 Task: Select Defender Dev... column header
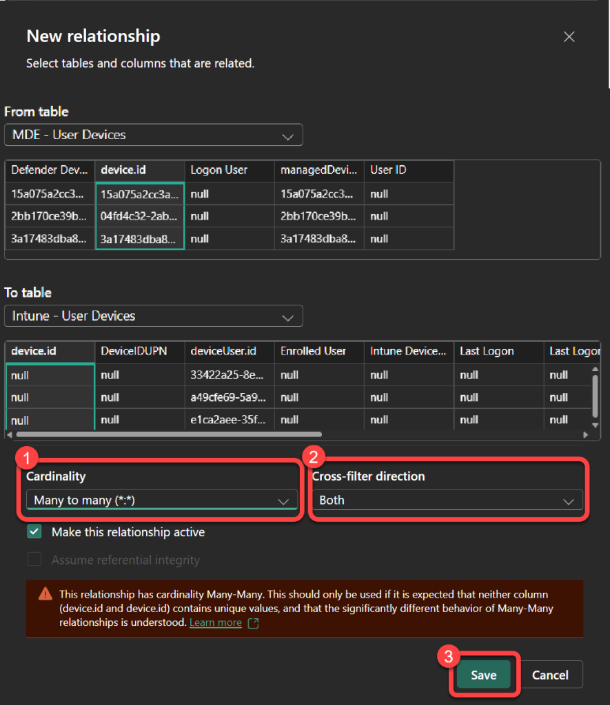[50, 171]
